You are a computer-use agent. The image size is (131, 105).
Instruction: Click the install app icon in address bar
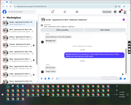(116, 7)
